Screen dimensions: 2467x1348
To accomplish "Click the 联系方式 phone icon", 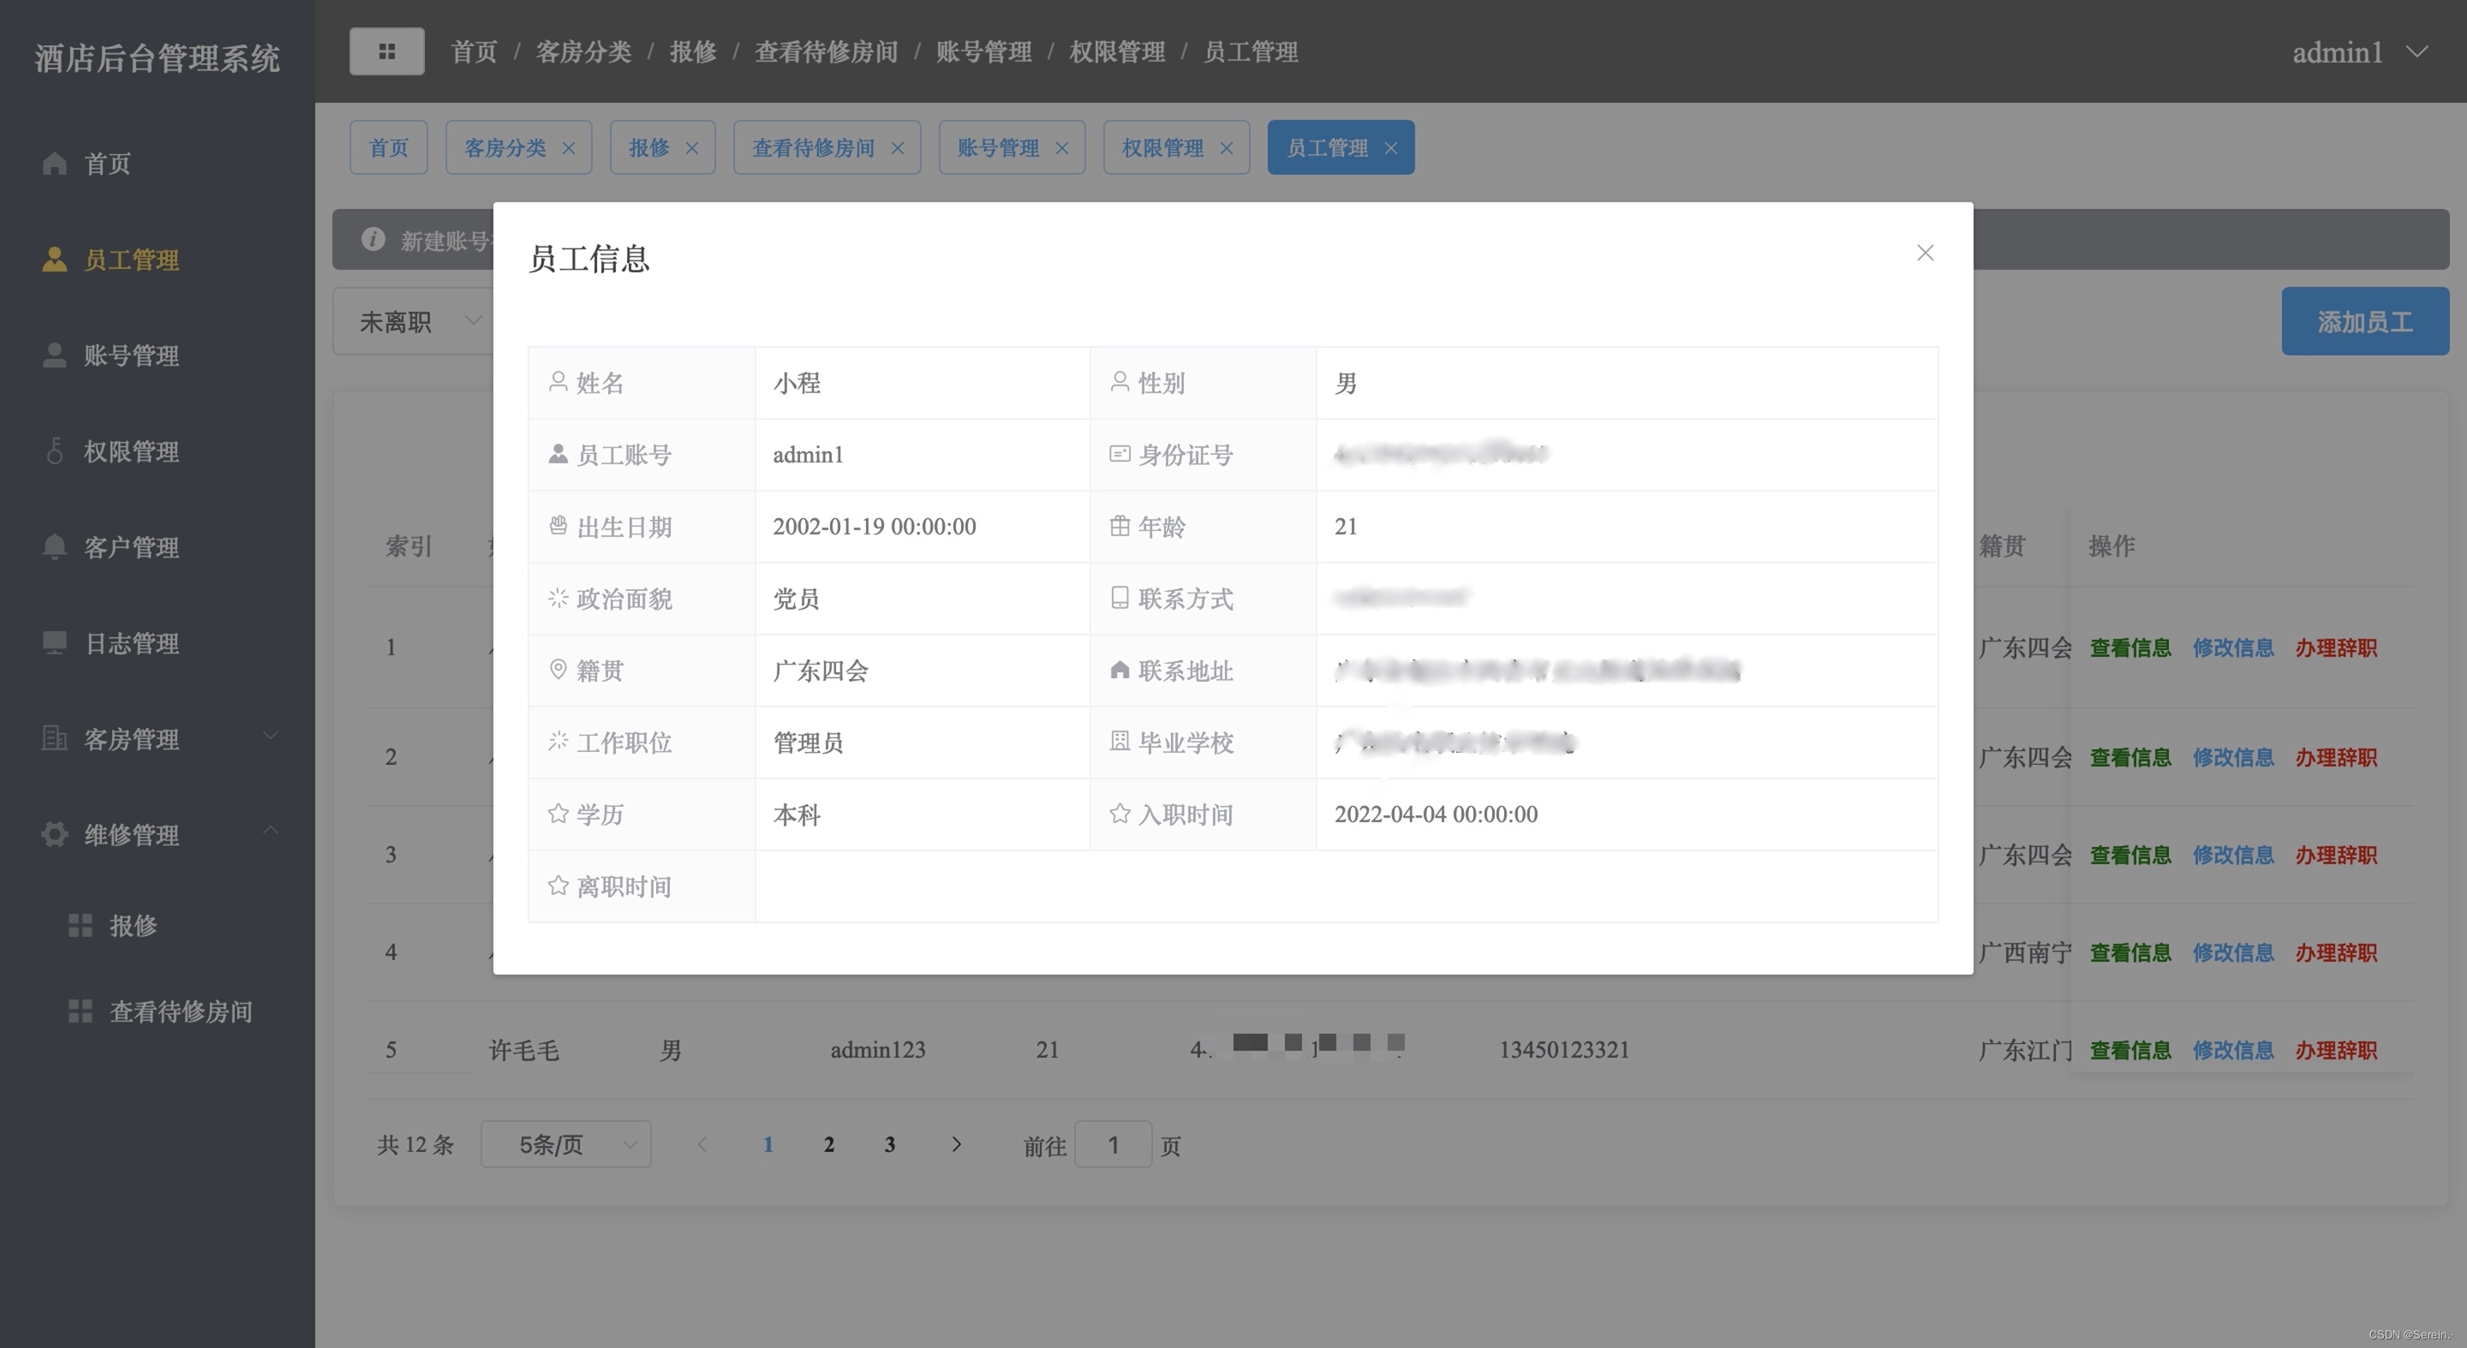I will pyautogui.click(x=1119, y=598).
